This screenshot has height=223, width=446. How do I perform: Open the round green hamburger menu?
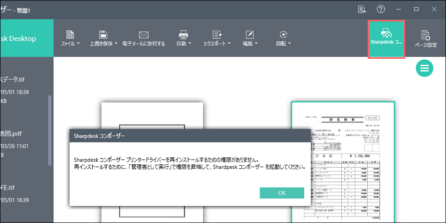pyautogui.click(x=425, y=68)
